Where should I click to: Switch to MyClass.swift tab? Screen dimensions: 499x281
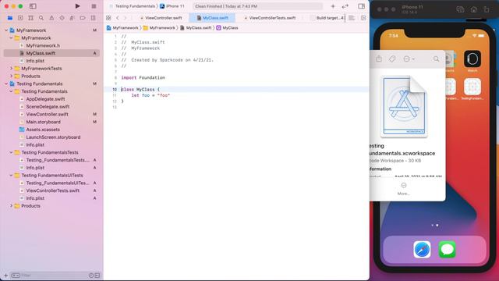click(x=213, y=18)
